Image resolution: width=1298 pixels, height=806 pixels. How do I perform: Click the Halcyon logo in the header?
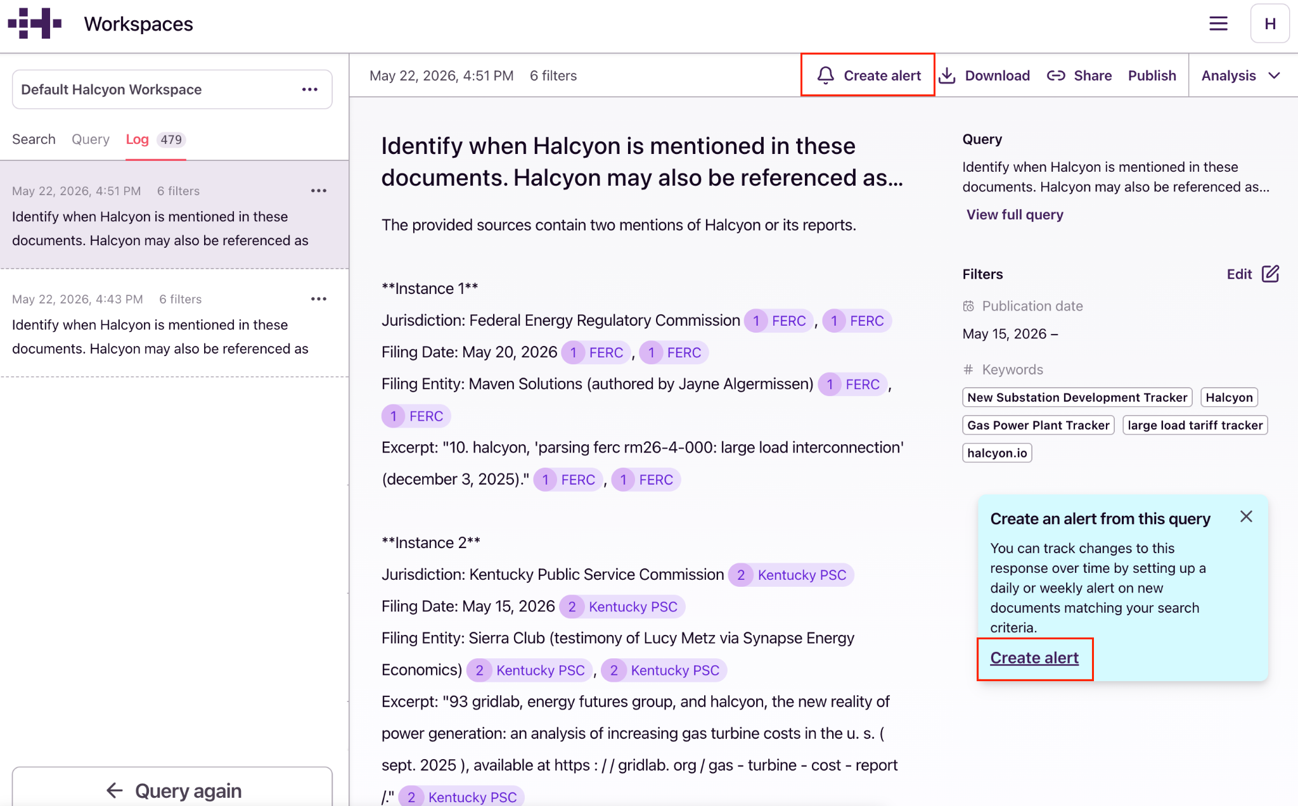point(35,23)
